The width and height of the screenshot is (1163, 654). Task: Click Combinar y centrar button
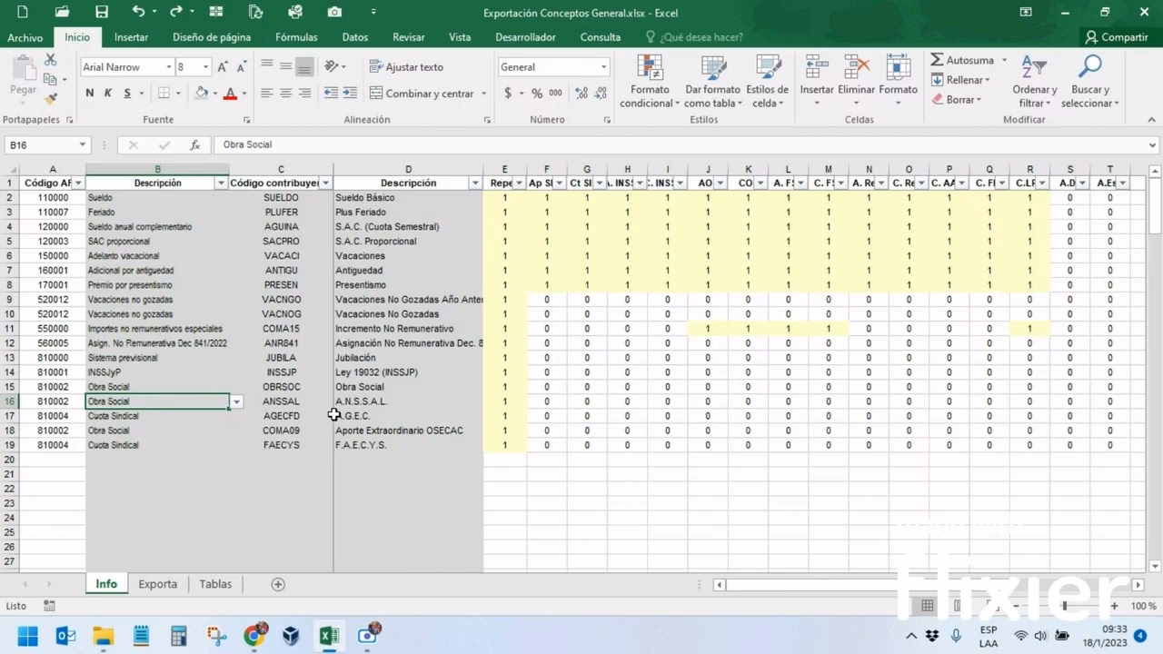tap(422, 94)
